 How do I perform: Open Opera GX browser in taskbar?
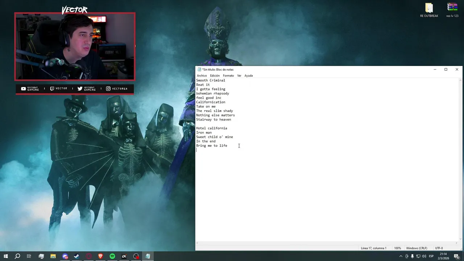89,256
